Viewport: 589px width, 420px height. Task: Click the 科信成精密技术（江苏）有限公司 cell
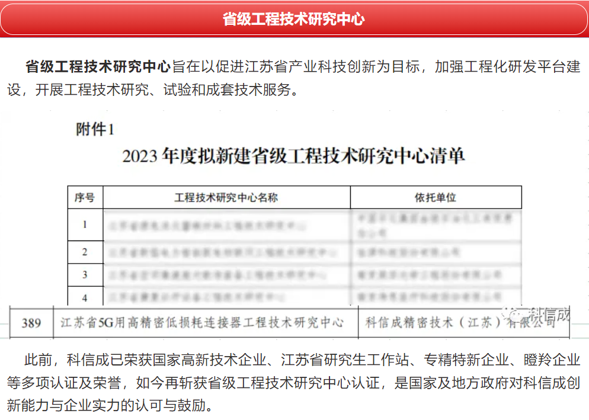click(x=460, y=323)
